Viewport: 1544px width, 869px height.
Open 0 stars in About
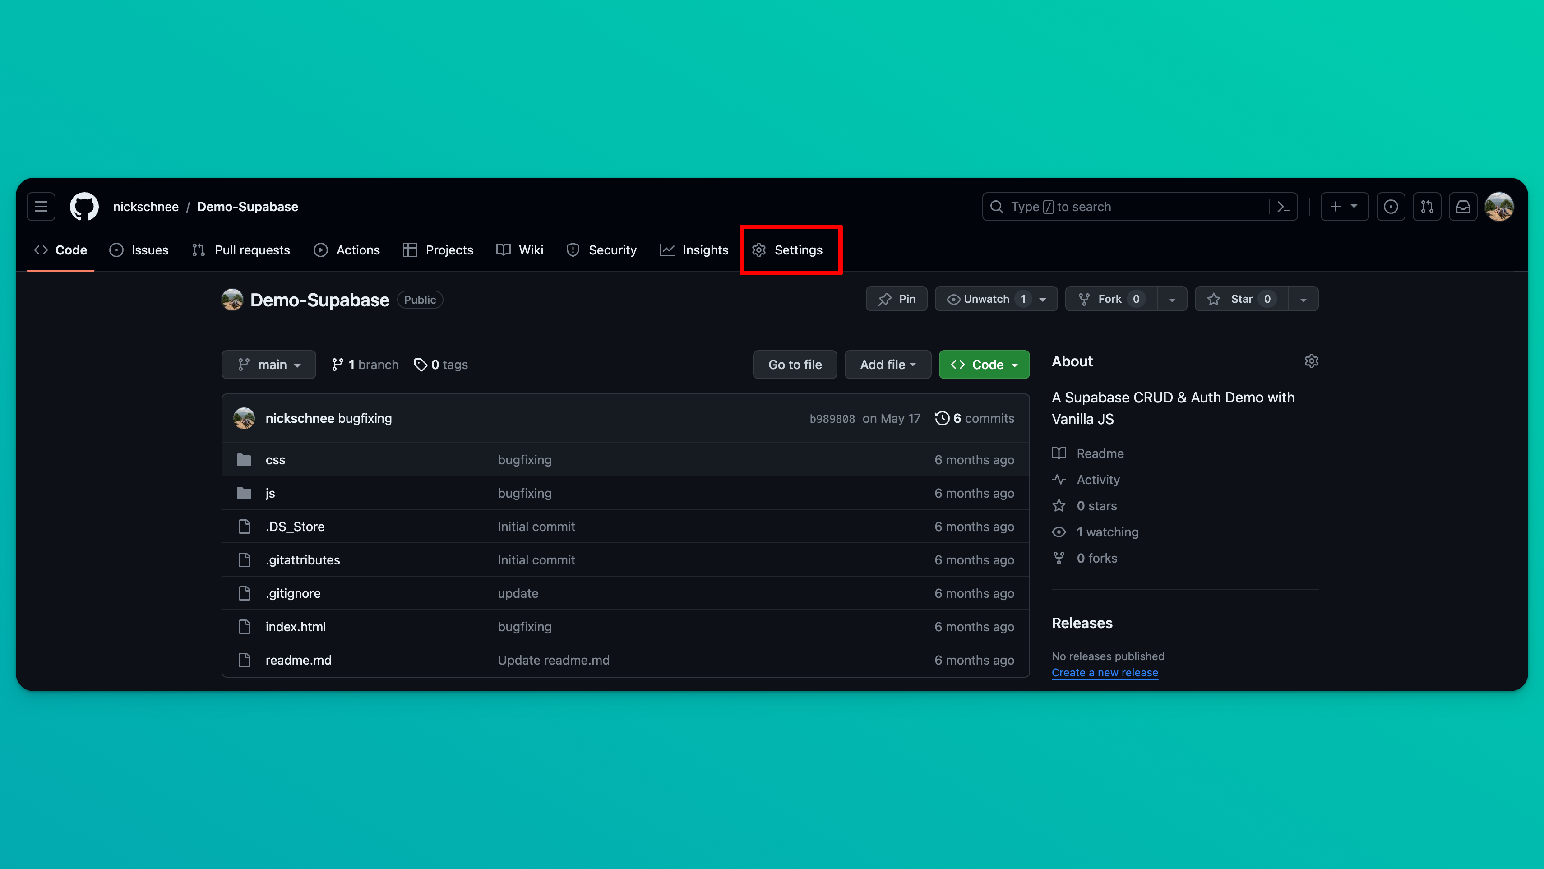click(x=1096, y=506)
